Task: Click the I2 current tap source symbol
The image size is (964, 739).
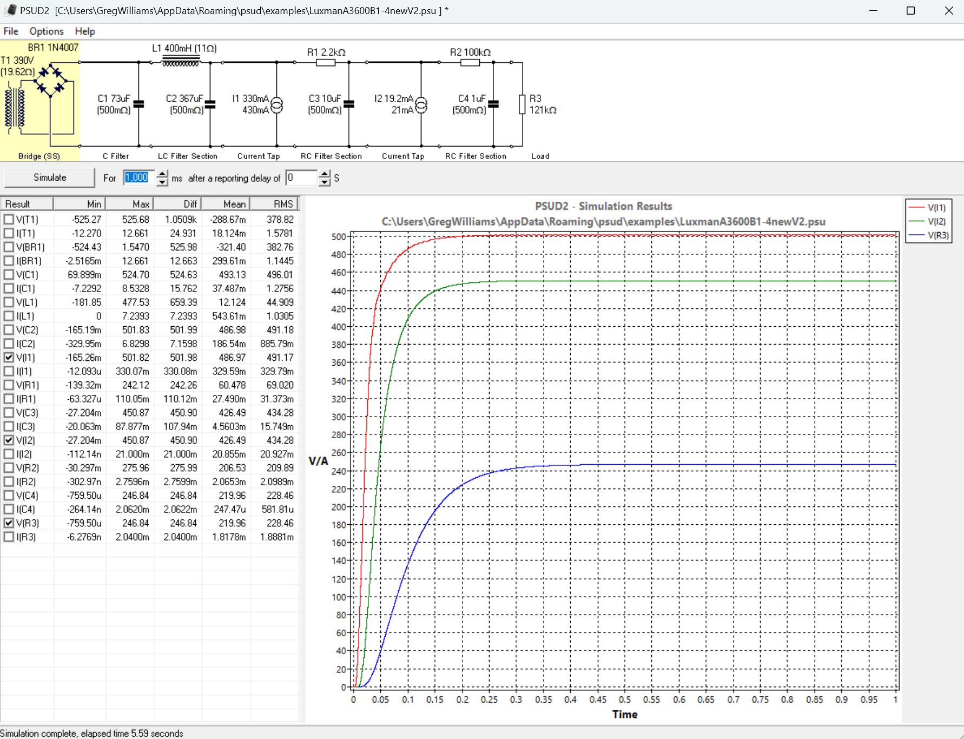Action: point(421,104)
